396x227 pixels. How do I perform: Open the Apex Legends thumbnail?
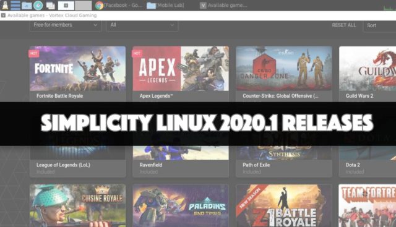[x=181, y=69]
